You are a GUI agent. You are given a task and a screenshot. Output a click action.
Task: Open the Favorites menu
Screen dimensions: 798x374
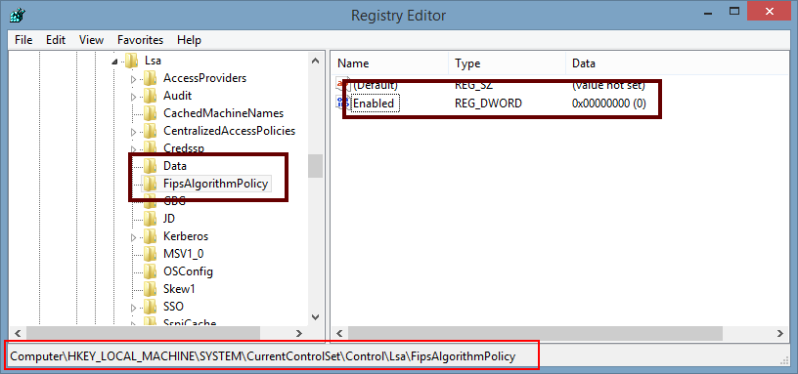pyautogui.click(x=141, y=40)
